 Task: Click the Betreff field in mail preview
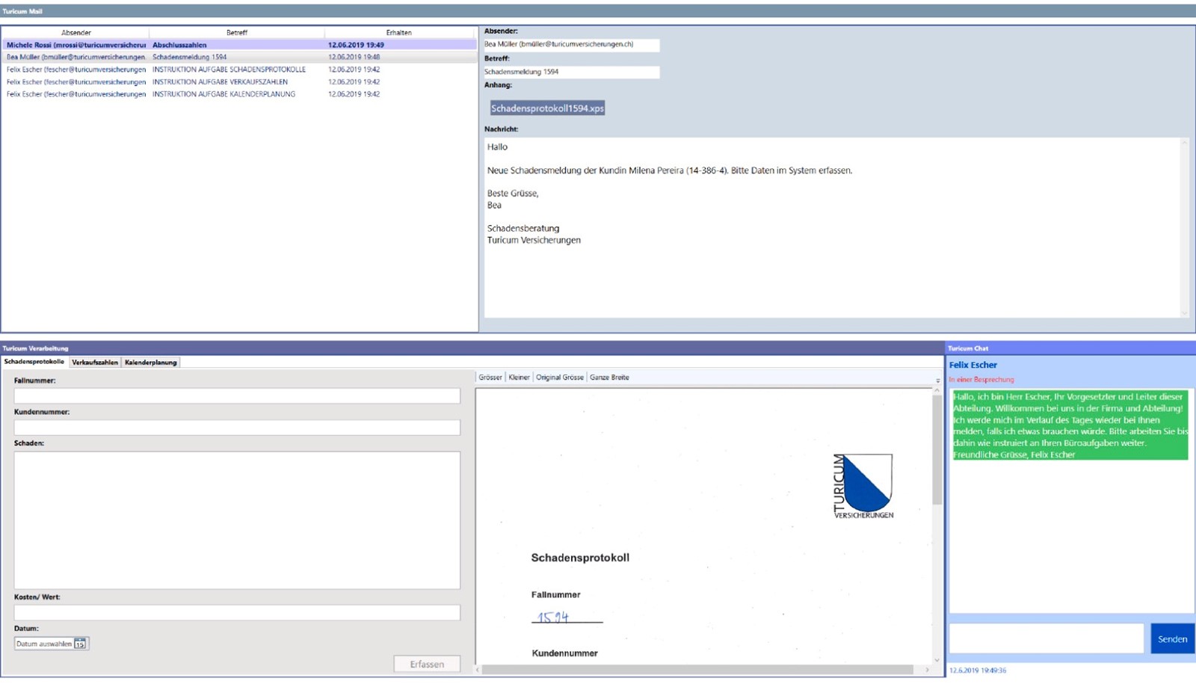571,72
